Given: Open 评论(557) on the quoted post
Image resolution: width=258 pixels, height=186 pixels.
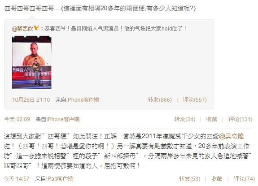Looking at the screenshot, I should point(195,99).
